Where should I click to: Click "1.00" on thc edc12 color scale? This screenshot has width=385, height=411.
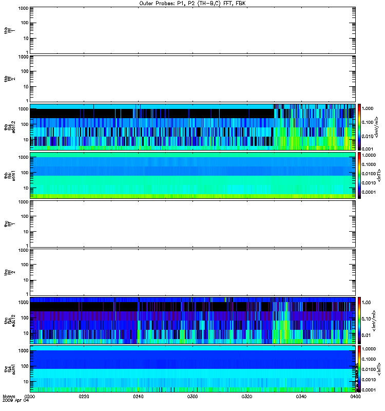coord(366,303)
